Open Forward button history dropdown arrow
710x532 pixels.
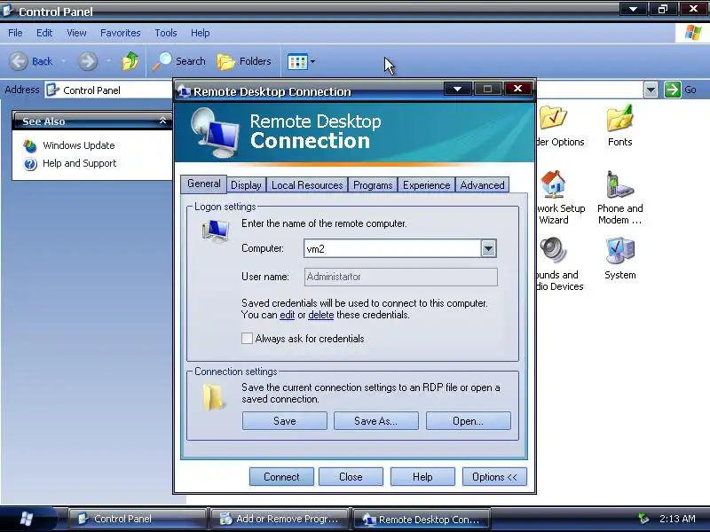(108, 61)
